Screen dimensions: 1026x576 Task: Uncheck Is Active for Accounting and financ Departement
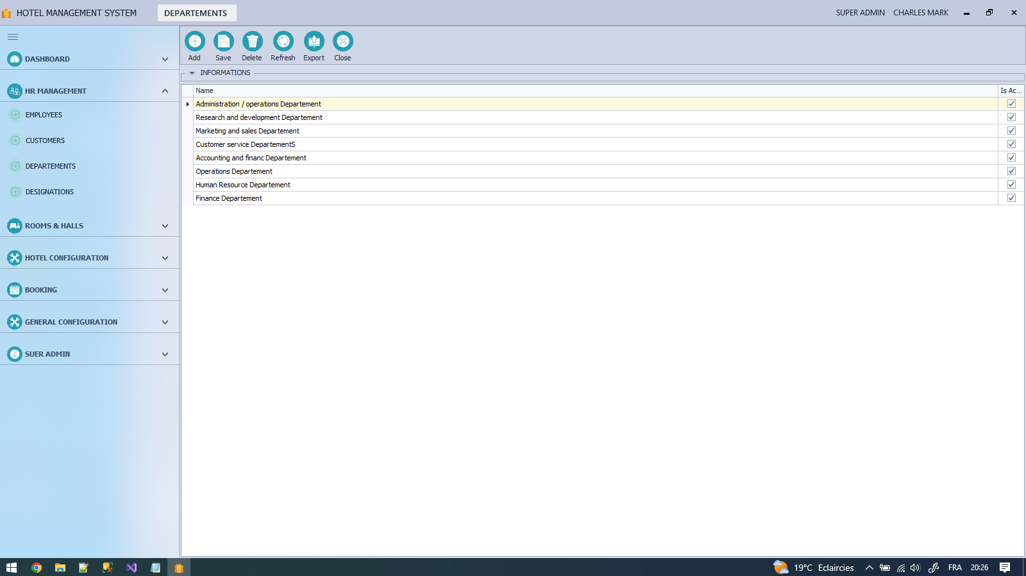tap(1011, 158)
